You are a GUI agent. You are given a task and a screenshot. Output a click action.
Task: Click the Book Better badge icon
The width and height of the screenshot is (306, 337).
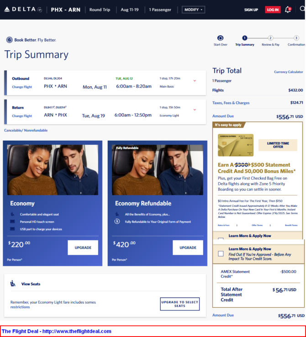pos(9,40)
